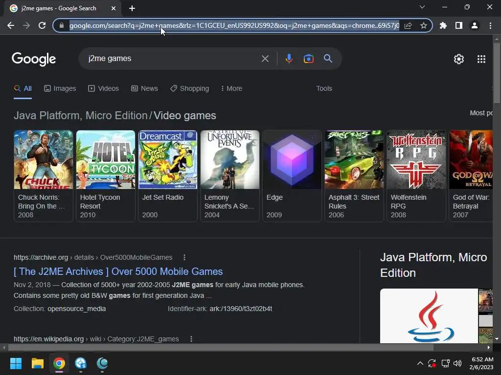Open the volume control in tray
This screenshot has width=501, height=375.
(x=457, y=363)
